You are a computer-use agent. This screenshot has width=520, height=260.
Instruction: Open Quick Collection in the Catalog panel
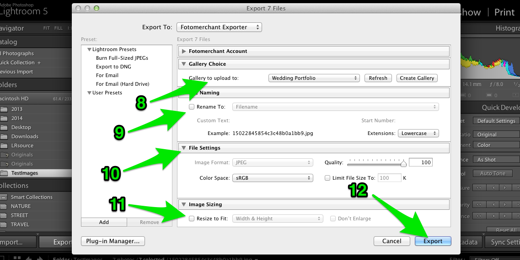click(17, 62)
